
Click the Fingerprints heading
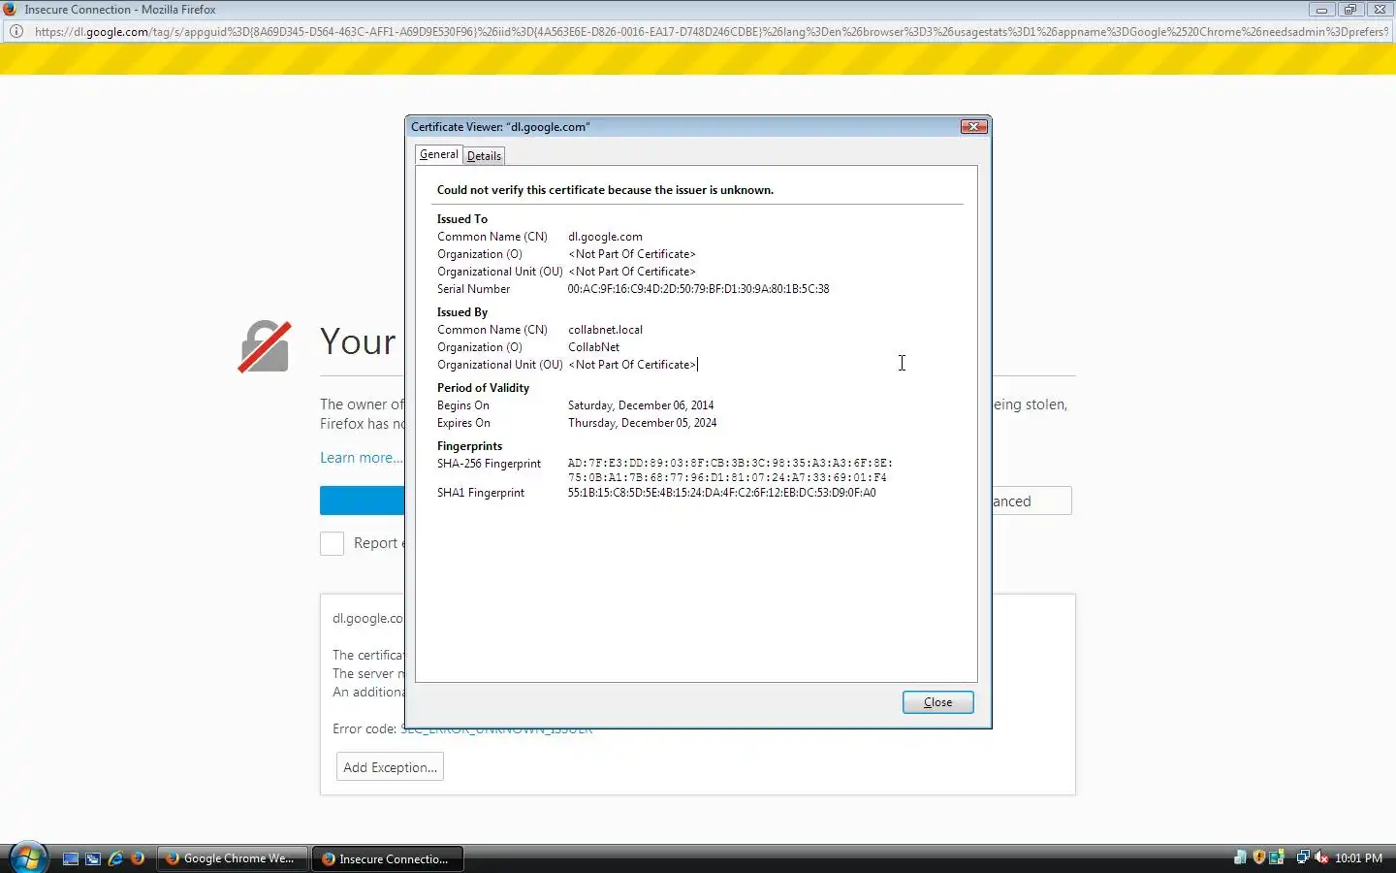[469, 446]
